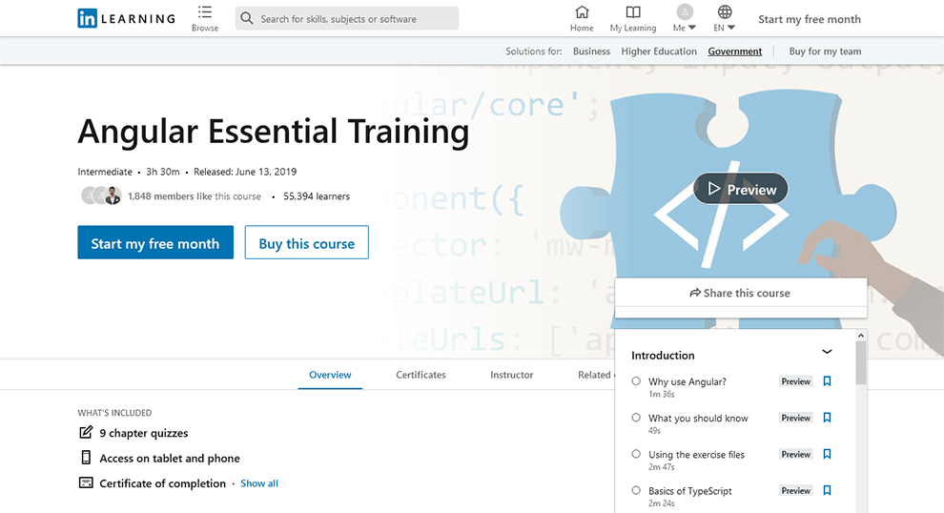Image resolution: width=944 pixels, height=513 pixels.
Task: Click the certificate of completion icon
Action: (x=86, y=482)
